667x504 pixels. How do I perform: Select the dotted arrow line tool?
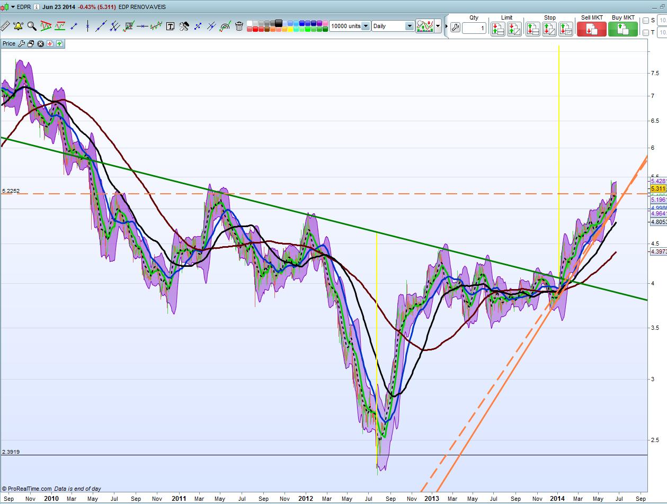[198, 26]
